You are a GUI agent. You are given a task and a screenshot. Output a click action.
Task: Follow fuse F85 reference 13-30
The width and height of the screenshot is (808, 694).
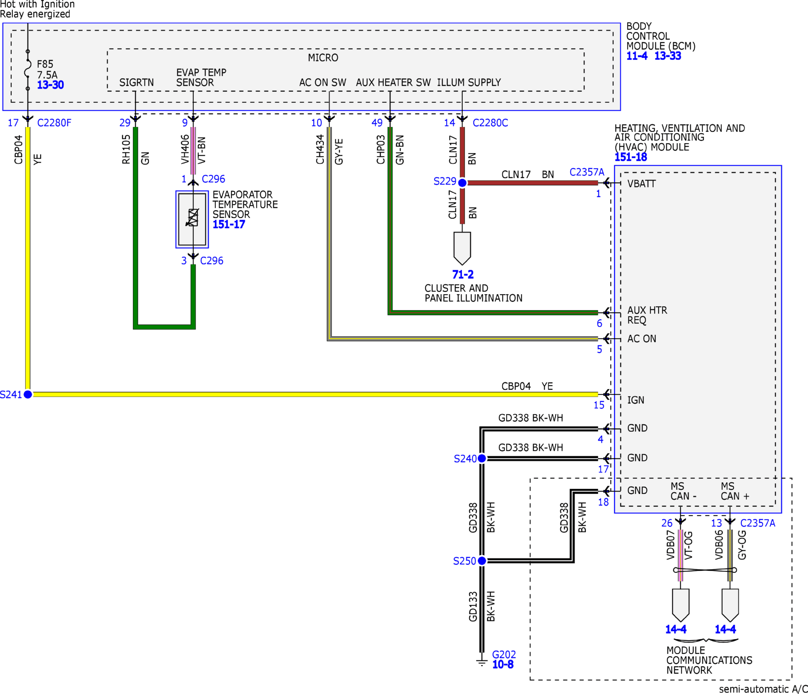pyautogui.click(x=50, y=85)
